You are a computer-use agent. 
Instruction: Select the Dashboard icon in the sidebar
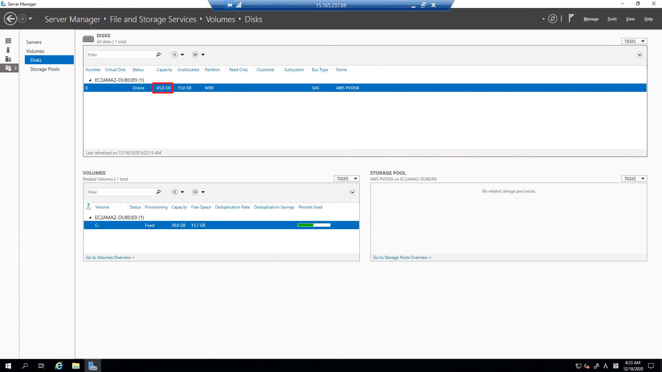8,41
